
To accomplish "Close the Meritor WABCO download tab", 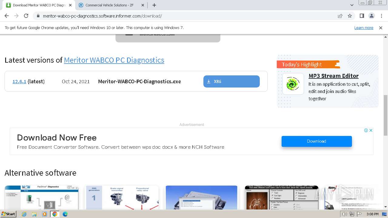I will tap(70, 5).
